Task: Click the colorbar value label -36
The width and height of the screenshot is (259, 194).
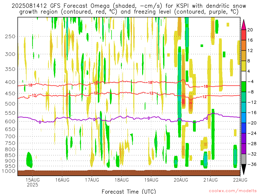Action: pyautogui.click(x=252, y=164)
